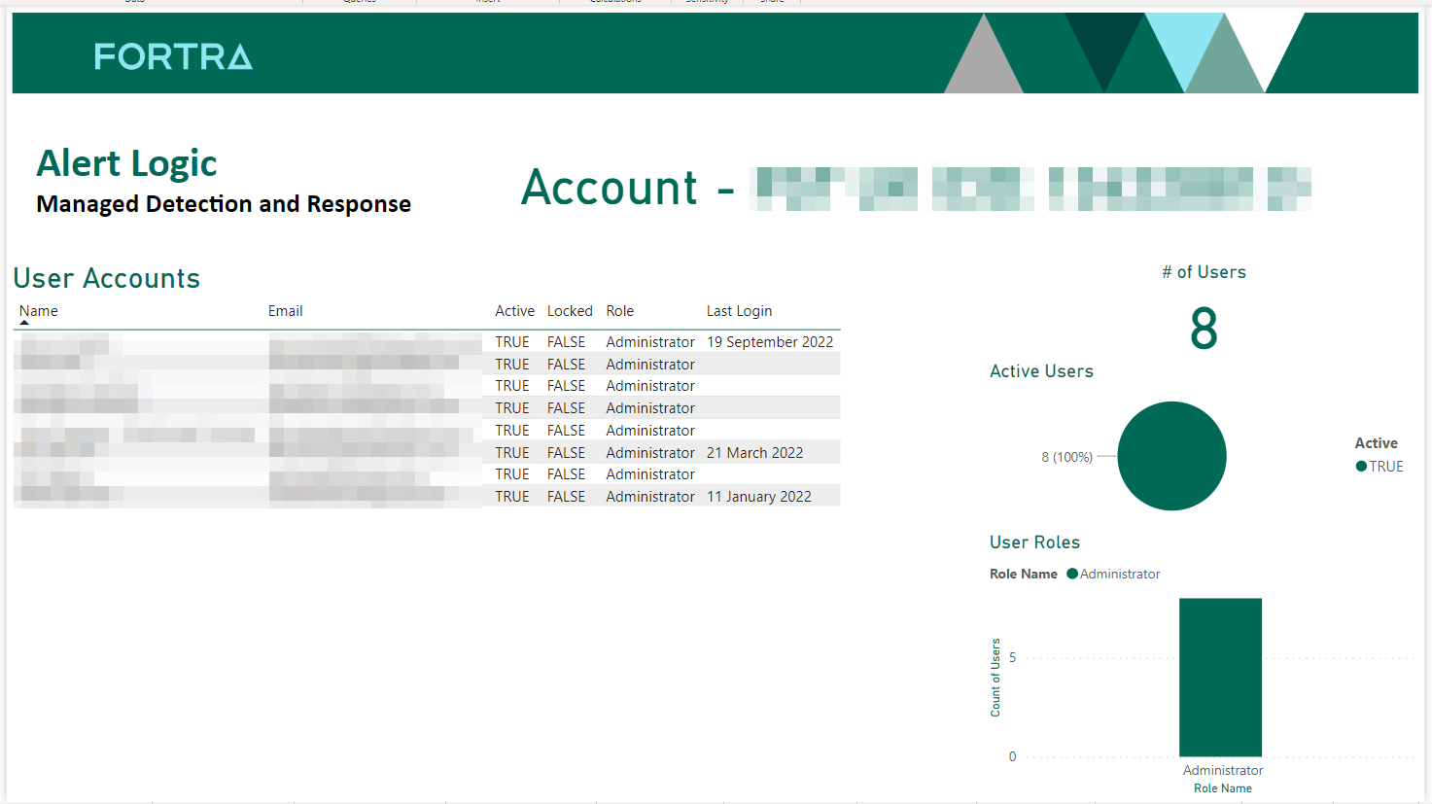Click the 'Active Users' chart title
This screenshot has height=804, width=1432.
1041,371
